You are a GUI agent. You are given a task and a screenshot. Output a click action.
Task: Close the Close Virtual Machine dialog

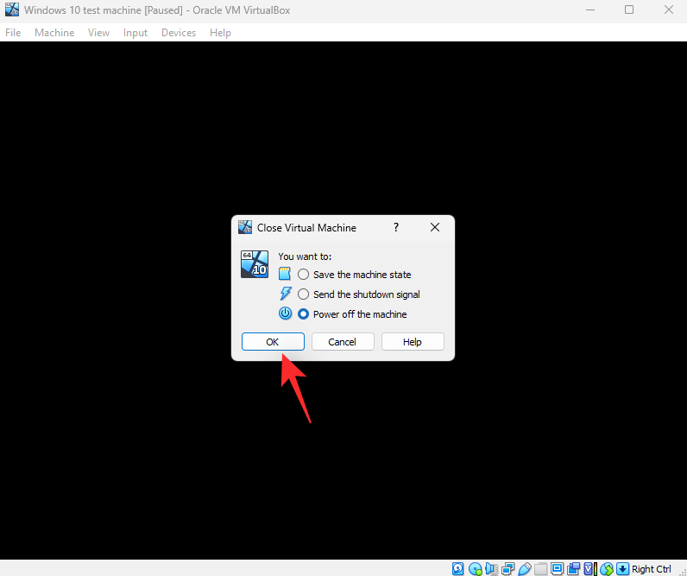435,227
